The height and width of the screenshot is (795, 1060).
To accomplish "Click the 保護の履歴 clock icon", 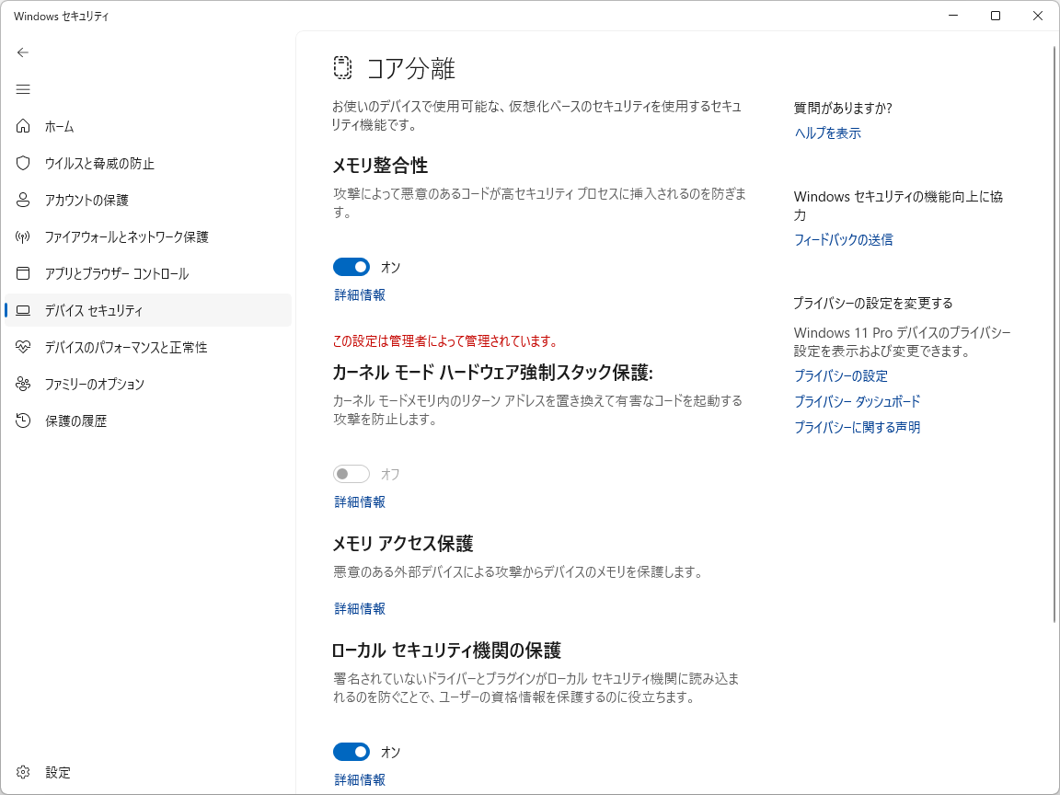I will tap(23, 421).
